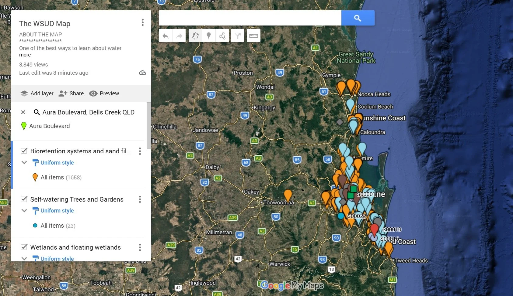
Task: Click the Aura Boulevard result entry
Action: coord(50,126)
